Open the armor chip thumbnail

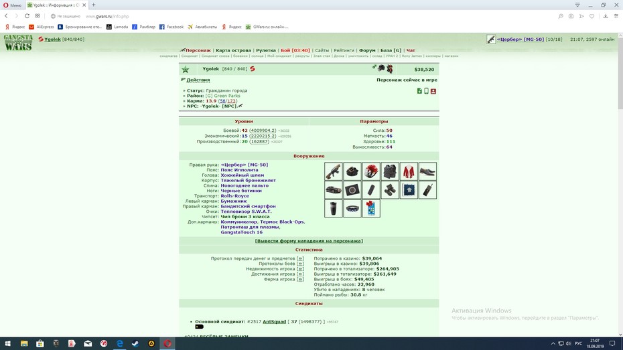pyautogui.click(x=409, y=190)
